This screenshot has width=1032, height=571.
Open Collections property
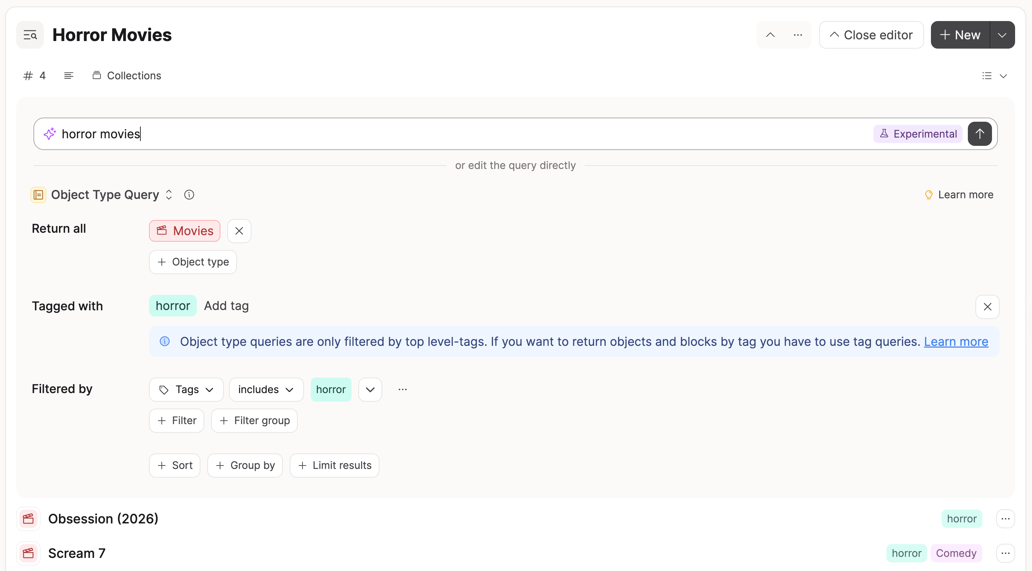click(x=127, y=76)
